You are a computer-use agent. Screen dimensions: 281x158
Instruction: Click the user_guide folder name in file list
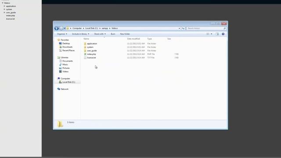point(92,51)
